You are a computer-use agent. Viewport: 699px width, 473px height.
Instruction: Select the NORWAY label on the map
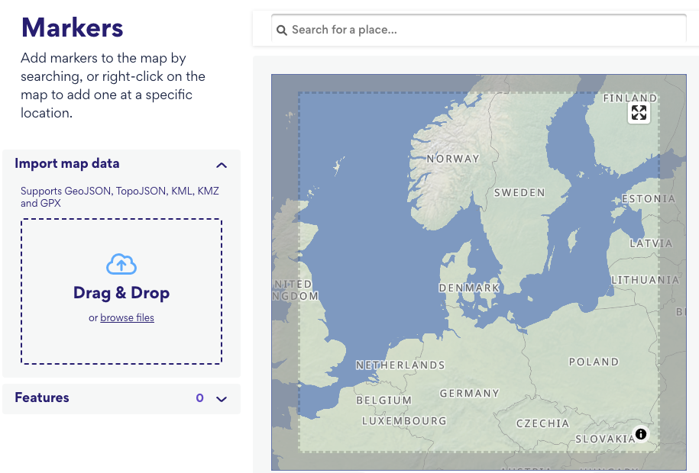click(453, 159)
